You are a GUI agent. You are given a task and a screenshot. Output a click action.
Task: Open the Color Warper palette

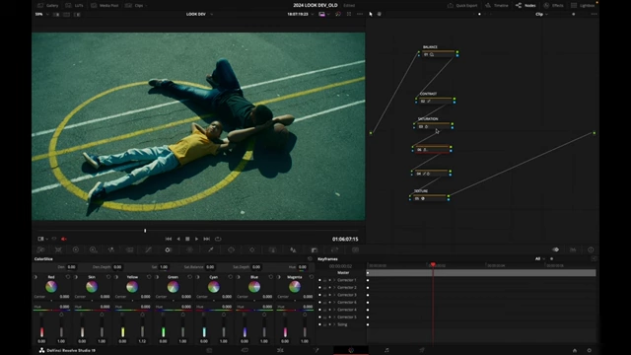pyautogui.click(x=189, y=249)
